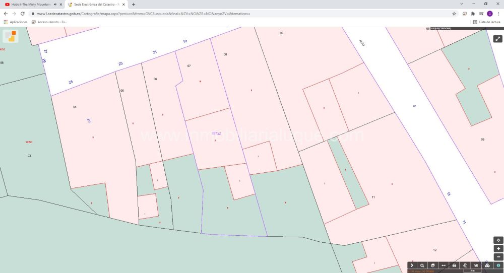
Task: Open the Chrome three-dot menu
Action: click(498, 14)
